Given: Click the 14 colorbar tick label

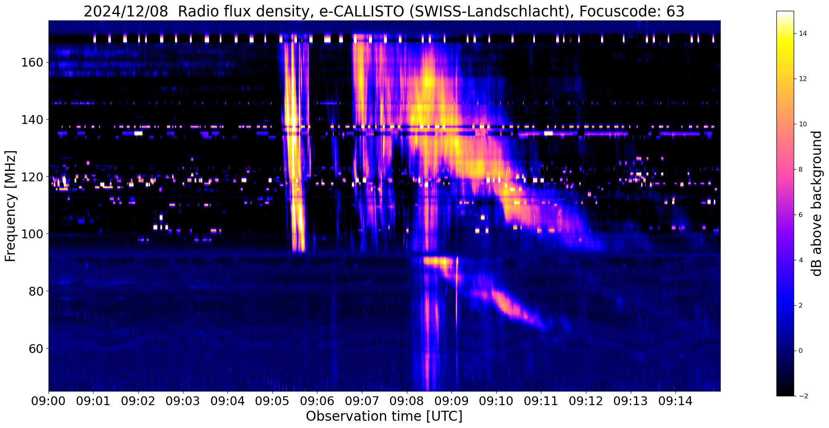Looking at the screenshot, I should (803, 34).
